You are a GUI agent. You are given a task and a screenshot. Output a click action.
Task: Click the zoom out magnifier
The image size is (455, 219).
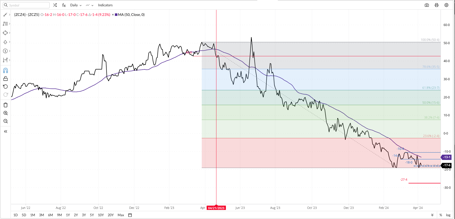point(6,121)
